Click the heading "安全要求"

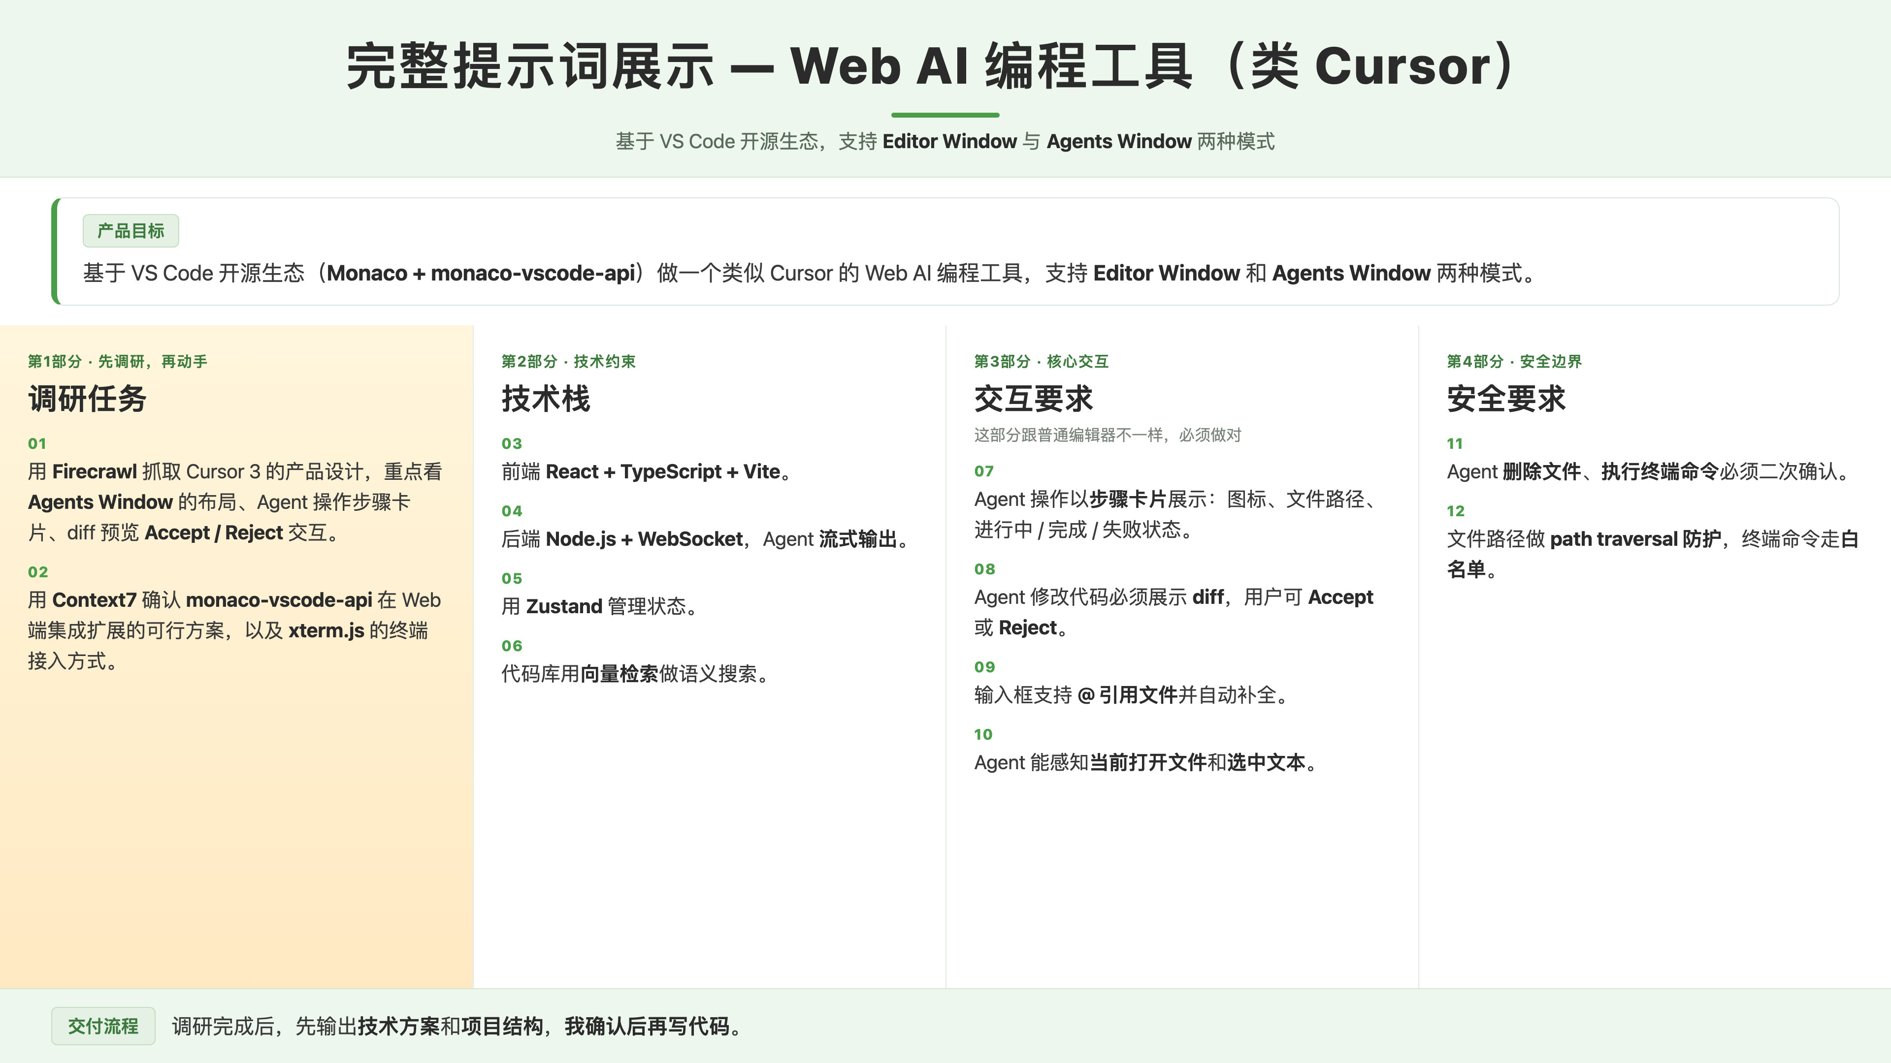(1506, 398)
